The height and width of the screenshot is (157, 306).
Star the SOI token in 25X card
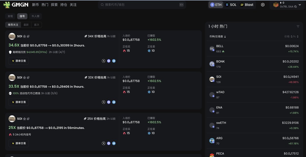click(x=24, y=119)
